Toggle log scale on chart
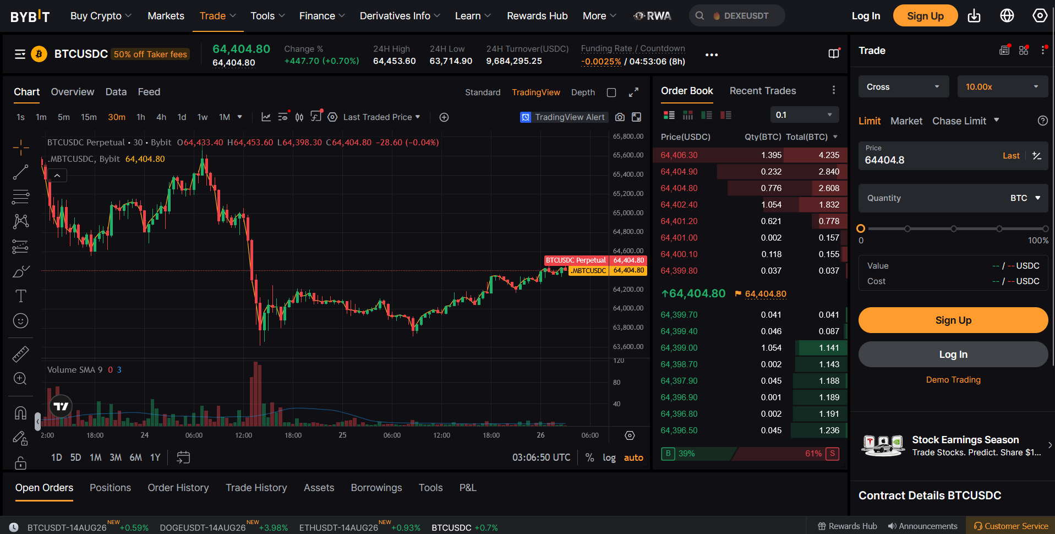The image size is (1055, 534). click(609, 457)
